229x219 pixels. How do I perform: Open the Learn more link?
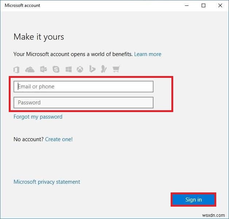coord(148,54)
